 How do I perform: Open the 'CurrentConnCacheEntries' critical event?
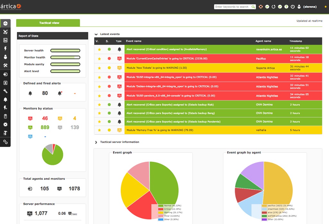click(x=167, y=59)
